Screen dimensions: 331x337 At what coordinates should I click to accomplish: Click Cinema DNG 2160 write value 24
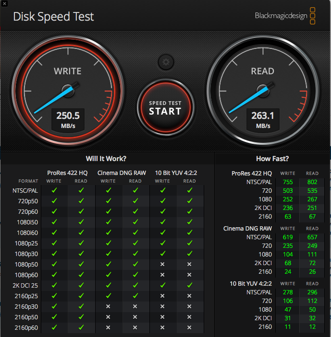point(288,271)
